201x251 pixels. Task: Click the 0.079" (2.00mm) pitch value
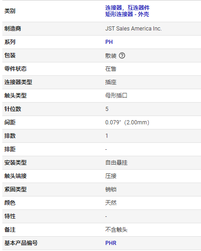click(x=127, y=122)
